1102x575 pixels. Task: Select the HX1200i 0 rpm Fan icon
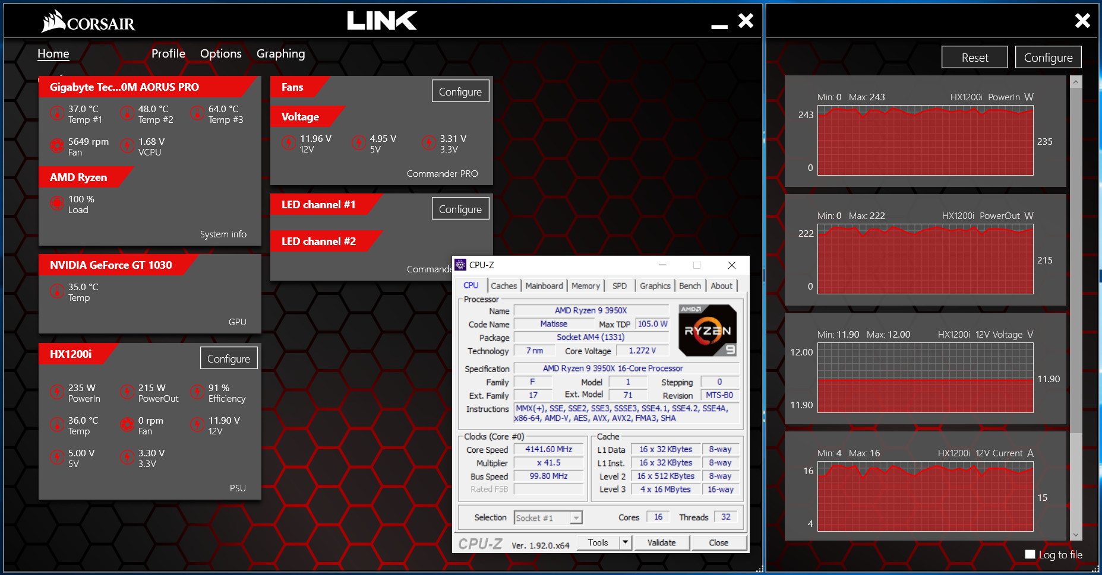click(127, 424)
